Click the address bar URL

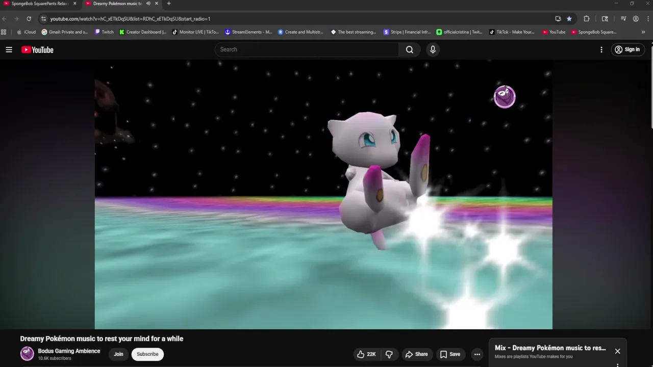click(130, 19)
